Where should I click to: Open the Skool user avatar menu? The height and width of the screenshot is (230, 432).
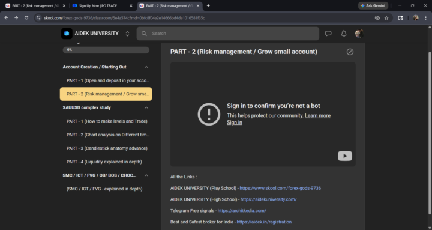(x=359, y=34)
